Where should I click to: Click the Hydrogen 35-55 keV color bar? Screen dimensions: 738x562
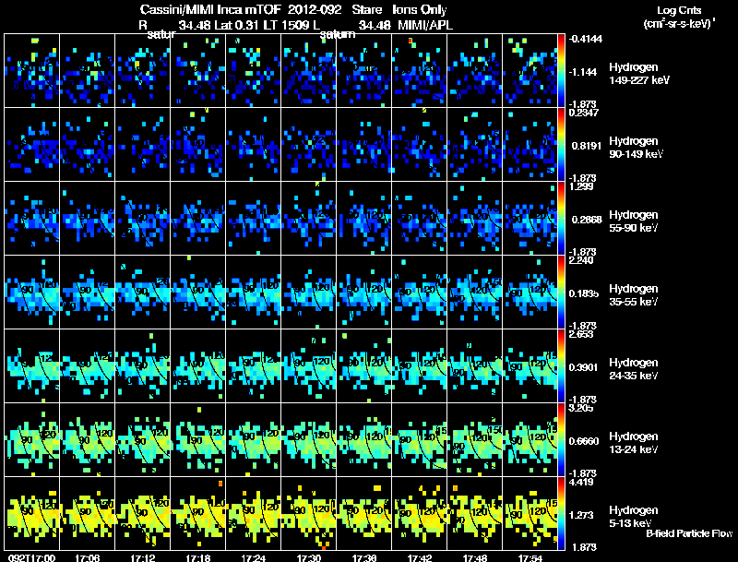[561, 292]
